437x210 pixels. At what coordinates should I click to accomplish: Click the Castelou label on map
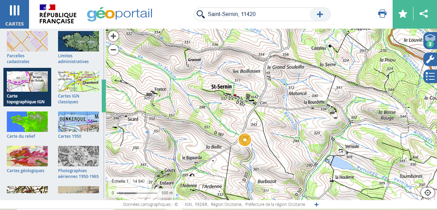click(319, 48)
